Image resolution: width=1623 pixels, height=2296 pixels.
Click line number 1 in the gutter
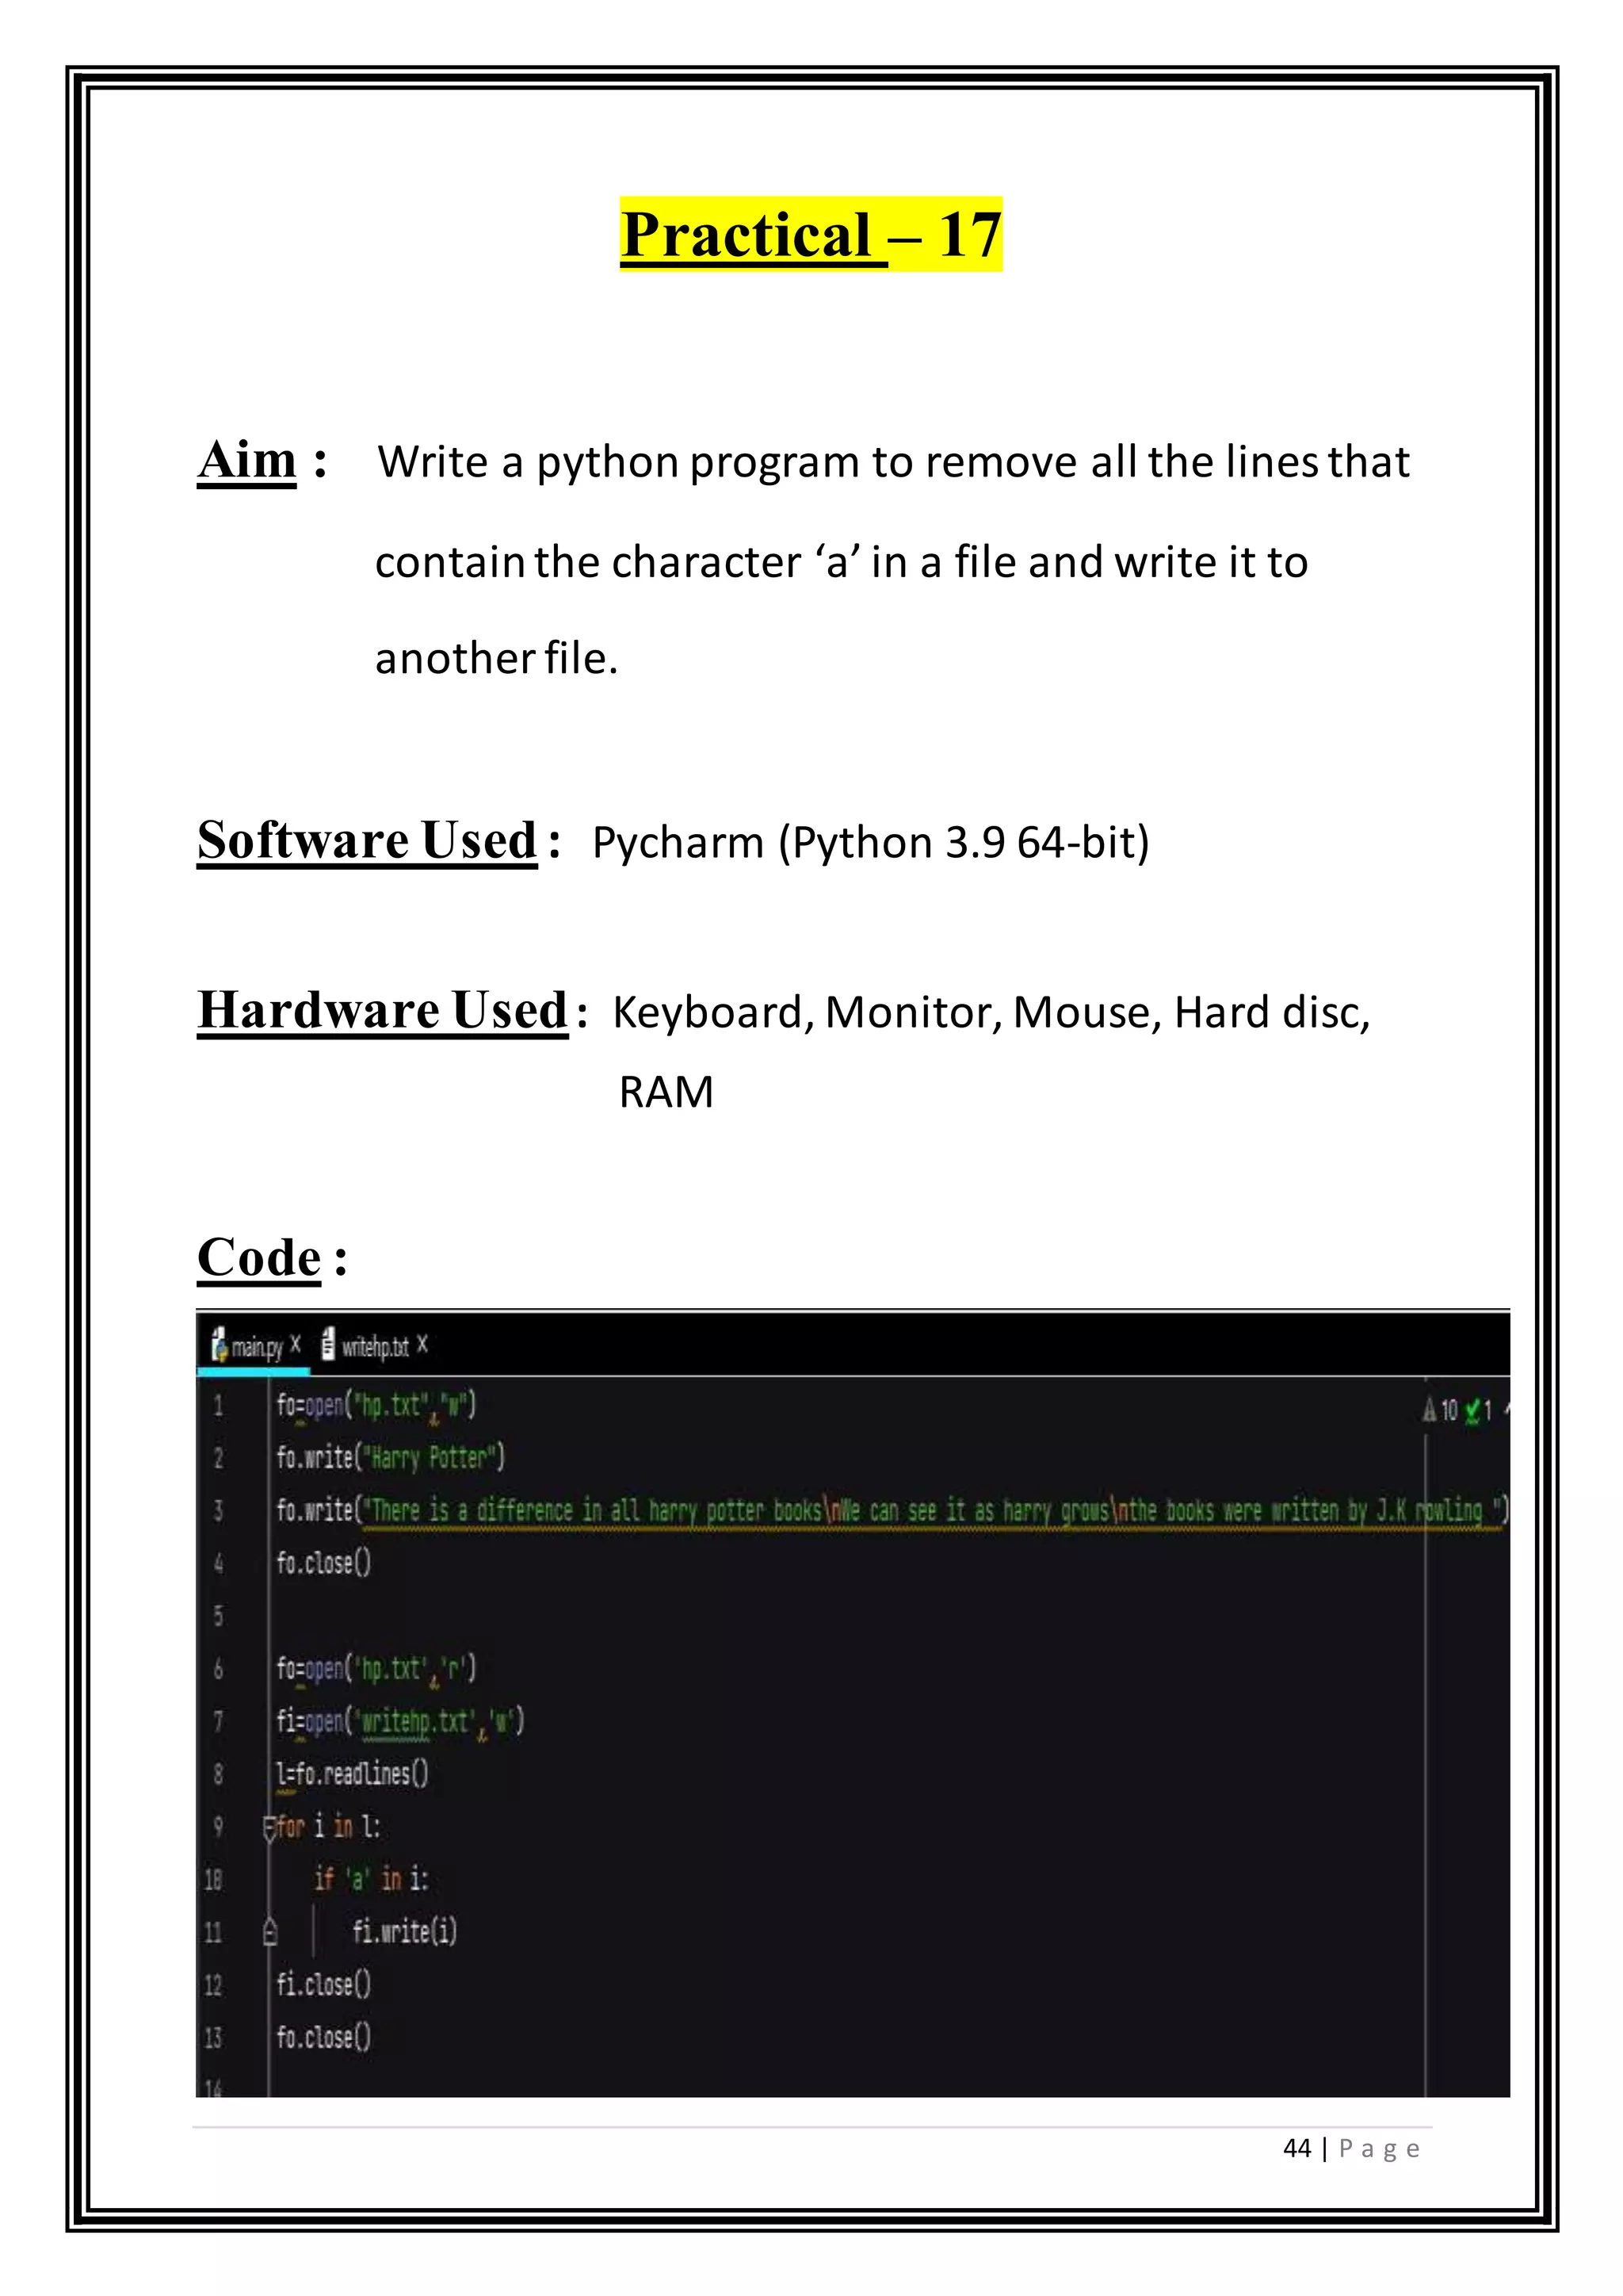(x=219, y=1406)
